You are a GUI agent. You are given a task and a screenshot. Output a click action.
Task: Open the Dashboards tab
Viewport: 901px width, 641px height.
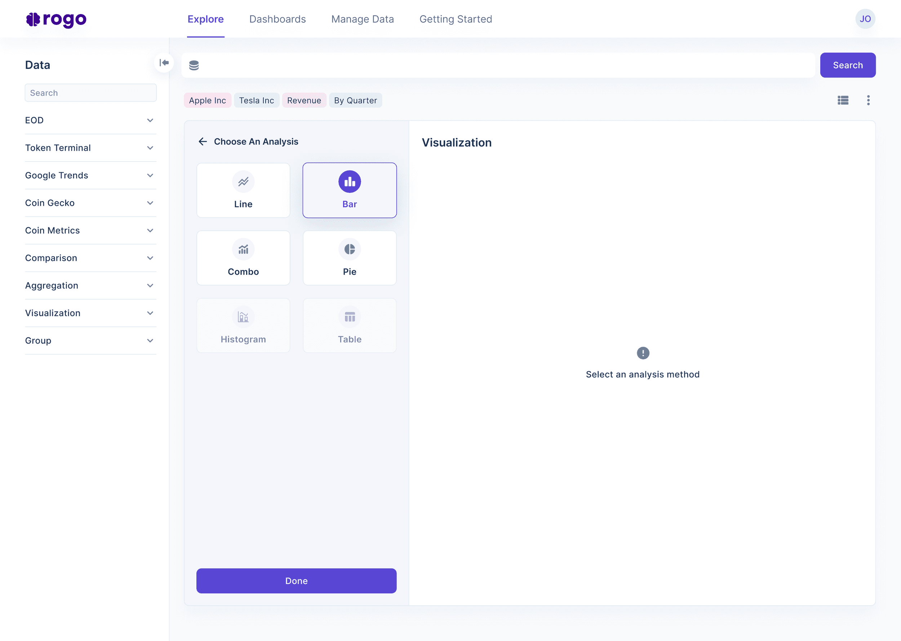pos(277,19)
